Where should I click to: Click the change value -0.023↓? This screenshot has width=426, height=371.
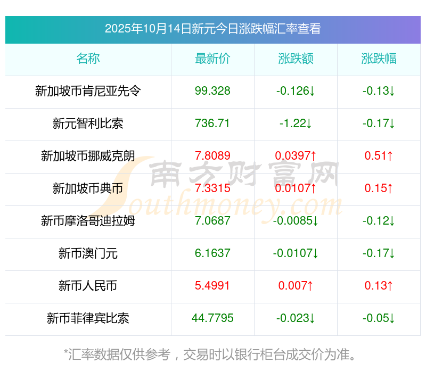click(296, 318)
